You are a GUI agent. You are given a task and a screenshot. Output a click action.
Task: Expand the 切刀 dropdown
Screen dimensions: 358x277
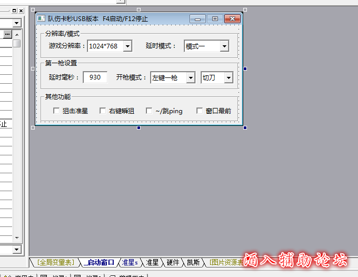pos(228,78)
